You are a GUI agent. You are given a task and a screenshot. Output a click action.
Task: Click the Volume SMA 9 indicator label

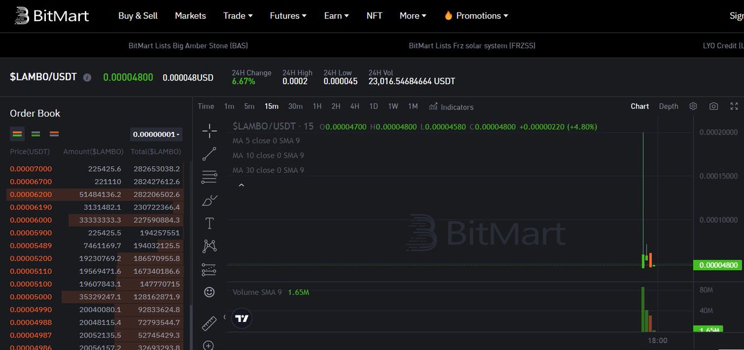point(257,292)
